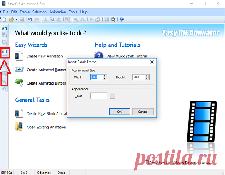Click the Save floppy disk icon

click(x=22, y=19)
